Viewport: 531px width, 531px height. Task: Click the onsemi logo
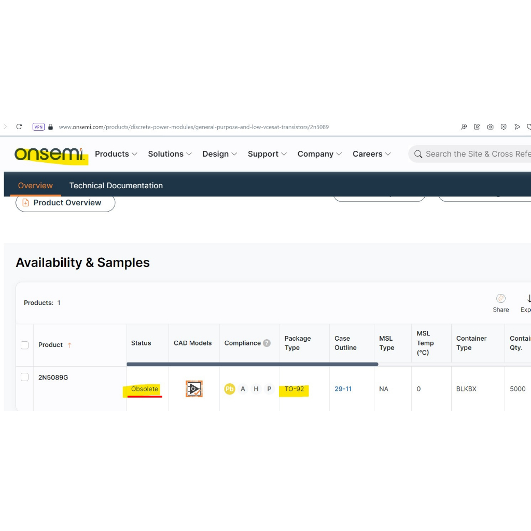tap(49, 155)
